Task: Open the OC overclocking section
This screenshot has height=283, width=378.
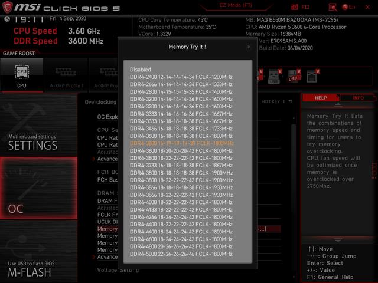Action: pyautogui.click(x=38, y=188)
